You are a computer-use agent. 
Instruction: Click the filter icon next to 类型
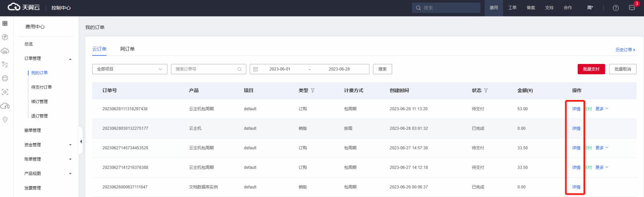(x=313, y=90)
